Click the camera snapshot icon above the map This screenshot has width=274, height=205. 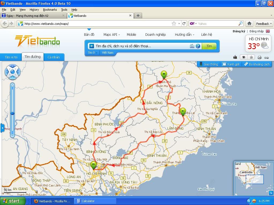click(235, 57)
